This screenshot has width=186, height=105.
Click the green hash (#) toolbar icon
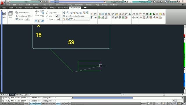(151, 14)
